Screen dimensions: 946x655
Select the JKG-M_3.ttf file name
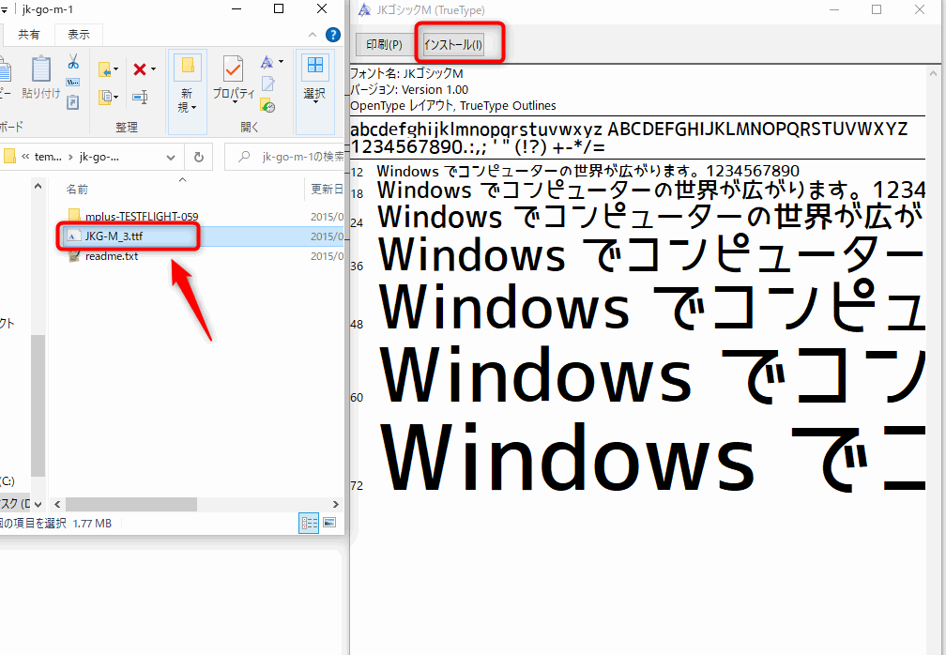[x=114, y=236]
